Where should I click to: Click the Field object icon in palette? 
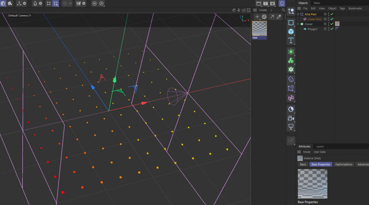291,97
